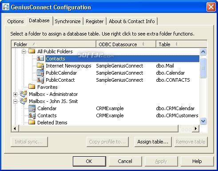Select the Database tab
Screen dimensions: 218x171
click(39, 20)
